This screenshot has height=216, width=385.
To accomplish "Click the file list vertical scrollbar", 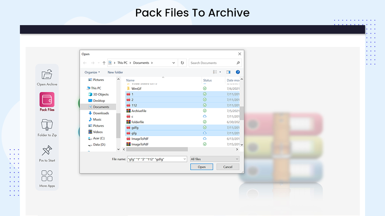I will 242,113.
